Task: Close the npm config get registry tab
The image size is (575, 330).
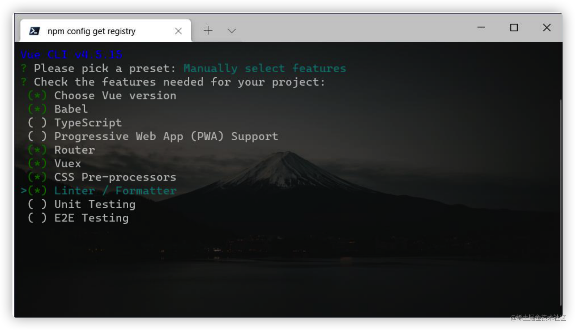Action: [x=178, y=31]
